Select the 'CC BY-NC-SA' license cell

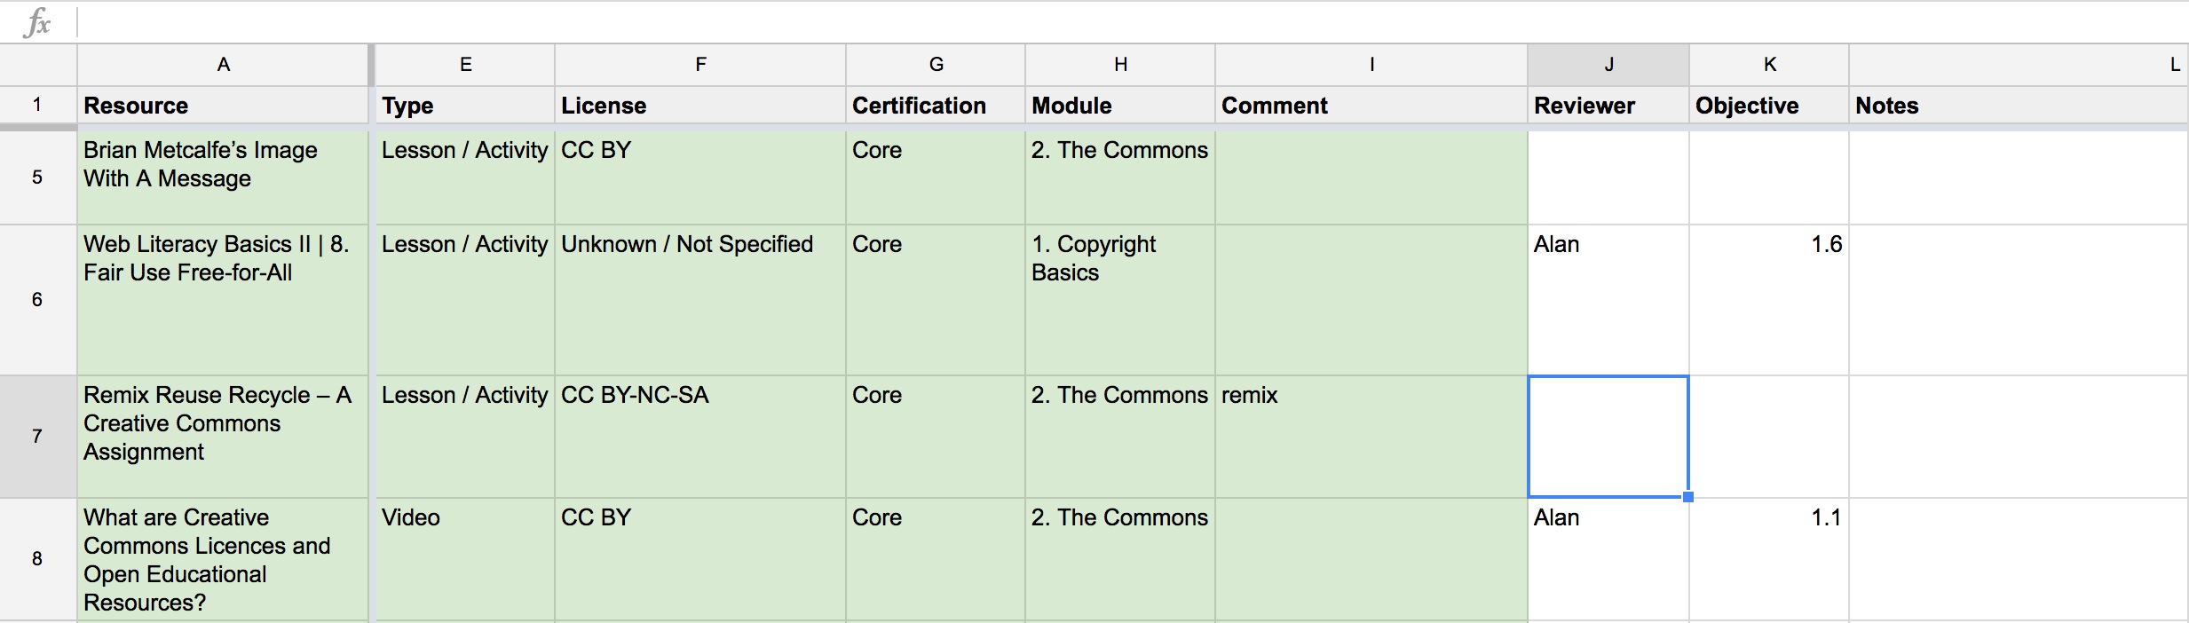point(699,436)
